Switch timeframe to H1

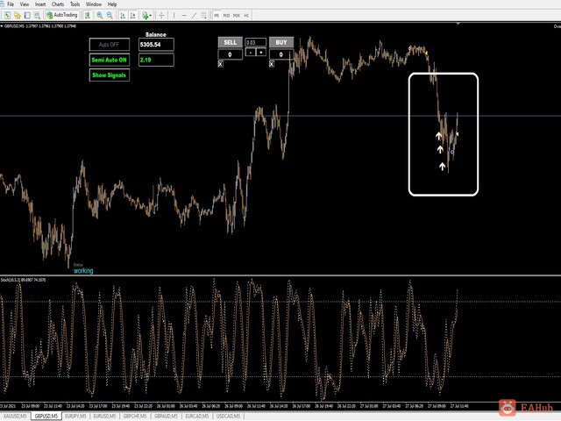(246, 16)
